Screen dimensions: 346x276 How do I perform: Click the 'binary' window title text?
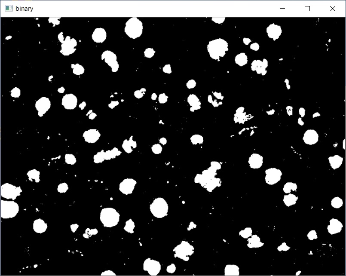[x=24, y=9]
